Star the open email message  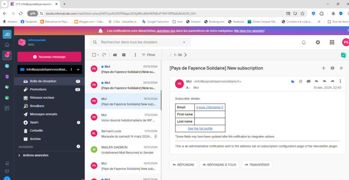coord(301,81)
